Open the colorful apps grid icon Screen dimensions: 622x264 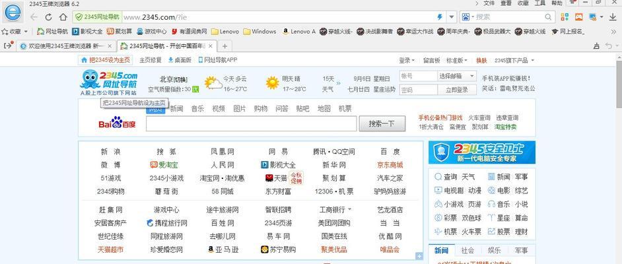565,16
